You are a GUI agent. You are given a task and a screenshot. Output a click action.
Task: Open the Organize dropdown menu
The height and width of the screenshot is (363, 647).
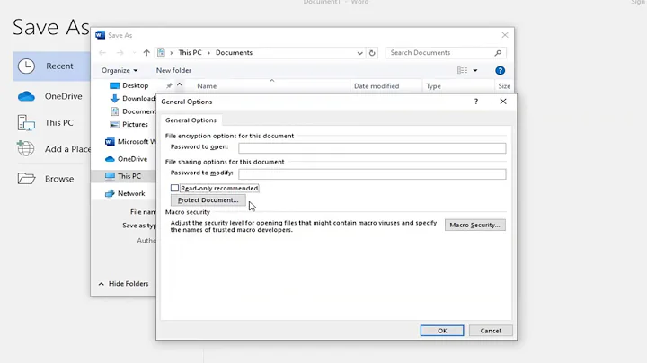tap(120, 71)
